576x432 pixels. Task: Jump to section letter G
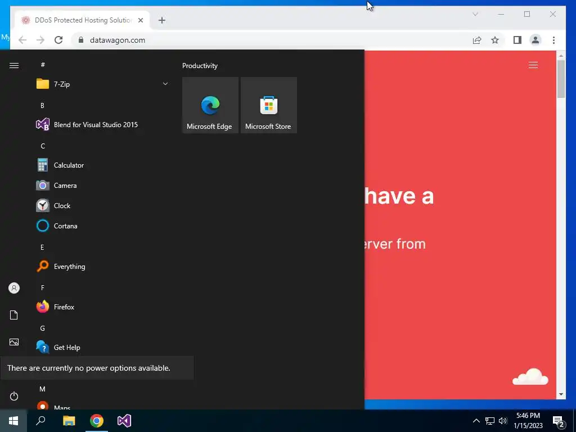point(42,328)
